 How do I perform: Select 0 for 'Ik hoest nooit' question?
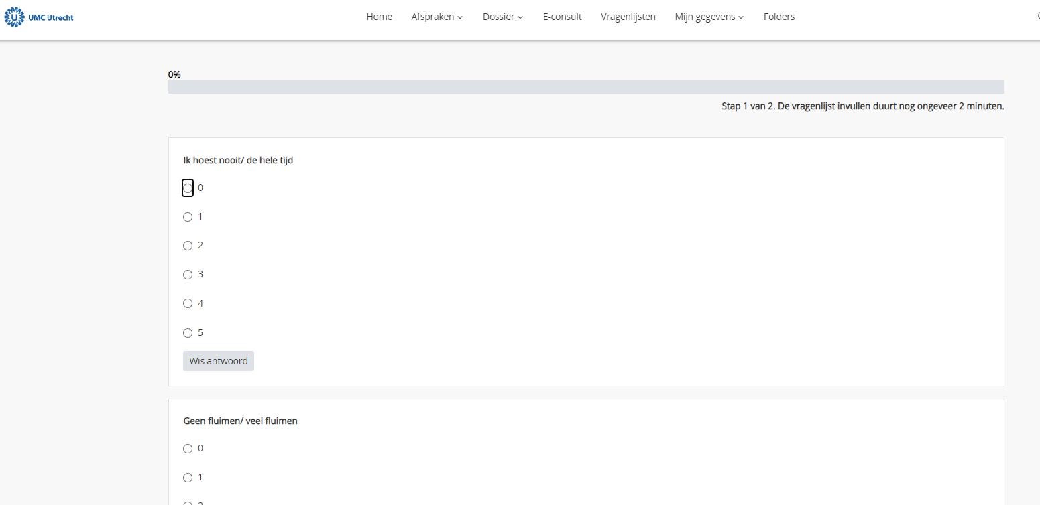click(x=188, y=188)
